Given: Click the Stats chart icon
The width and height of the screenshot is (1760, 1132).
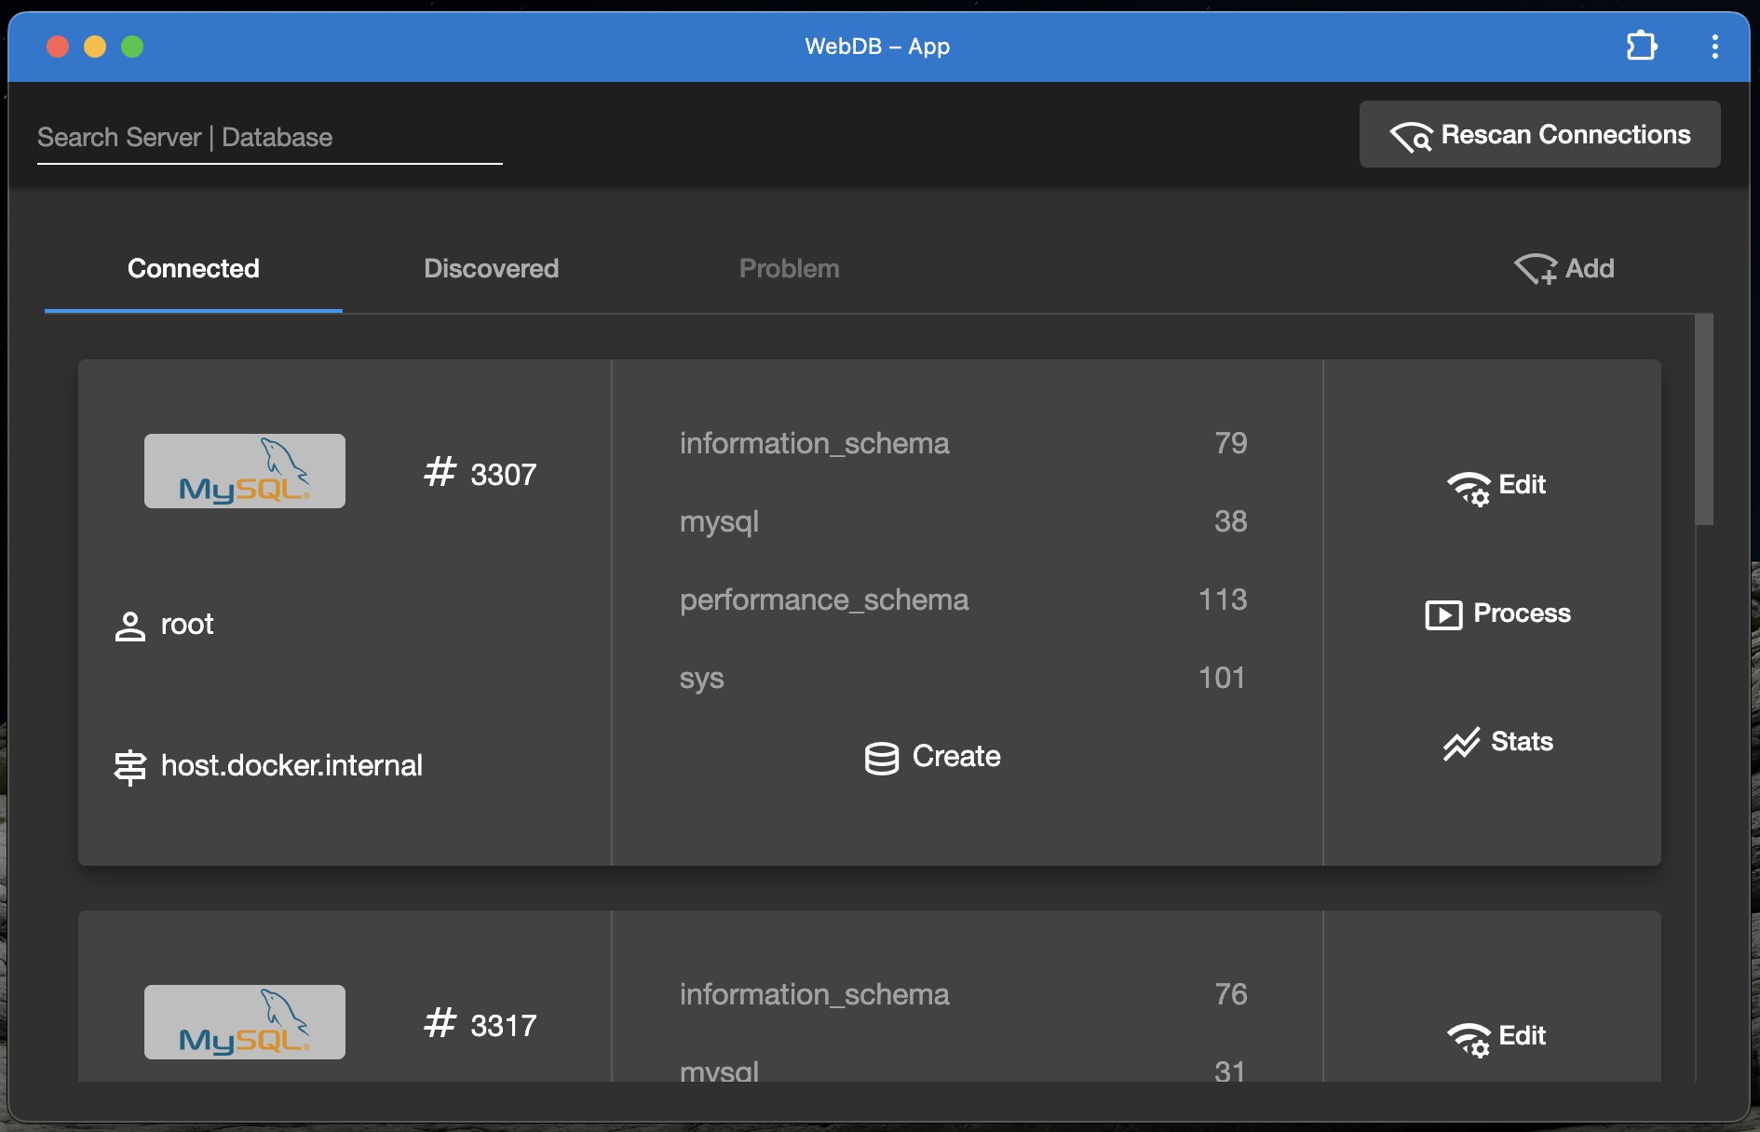Looking at the screenshot, I should tap(1461, 743).
